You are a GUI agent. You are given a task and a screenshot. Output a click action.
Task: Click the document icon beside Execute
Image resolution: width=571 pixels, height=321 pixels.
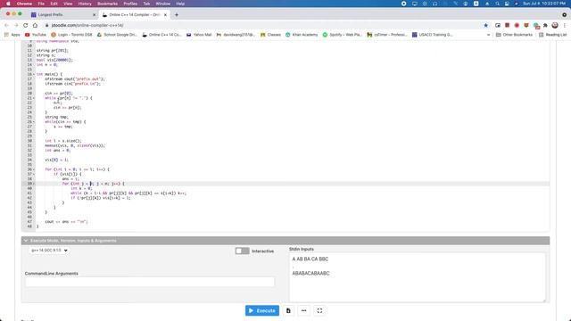(288, 310)
